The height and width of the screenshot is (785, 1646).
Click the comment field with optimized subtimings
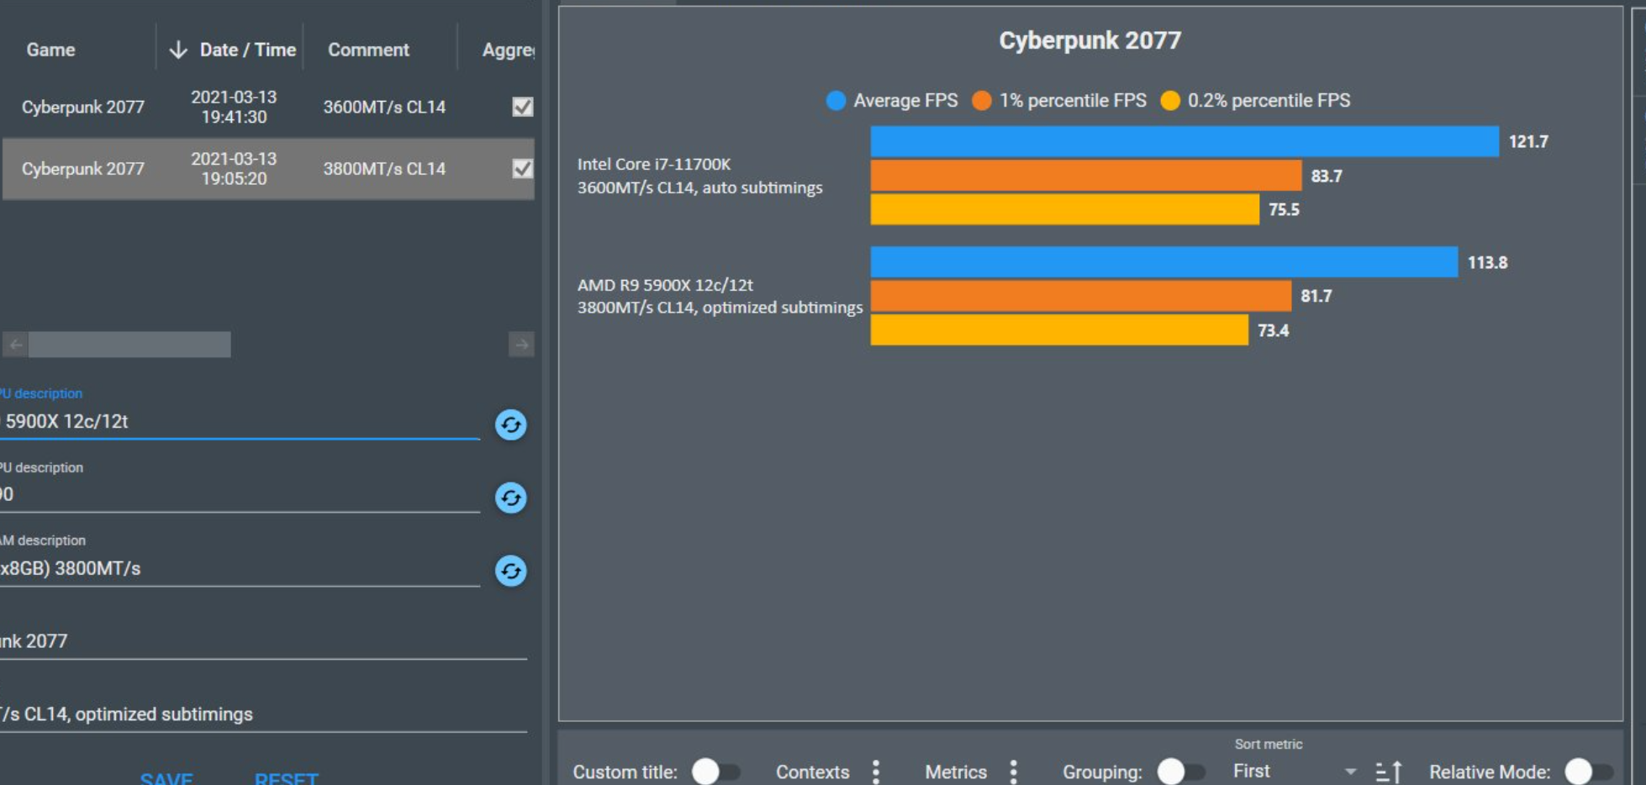[263, 714]
